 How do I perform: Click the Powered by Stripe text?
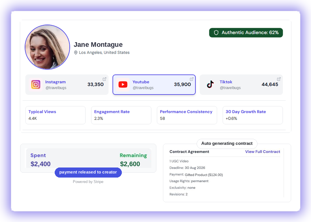(x=88, y=182)
